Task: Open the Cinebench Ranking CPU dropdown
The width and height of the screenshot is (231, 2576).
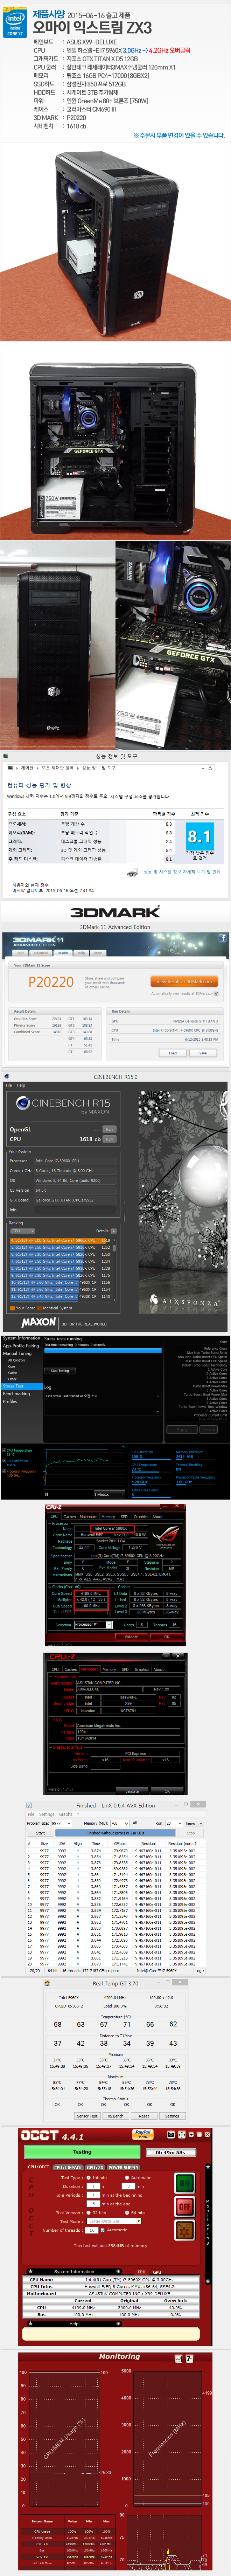Action: tap(22, 1231)
